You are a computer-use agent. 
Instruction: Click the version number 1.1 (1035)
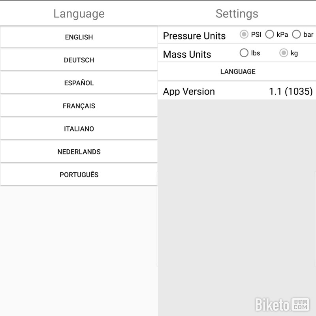click(x=291, y=92)
